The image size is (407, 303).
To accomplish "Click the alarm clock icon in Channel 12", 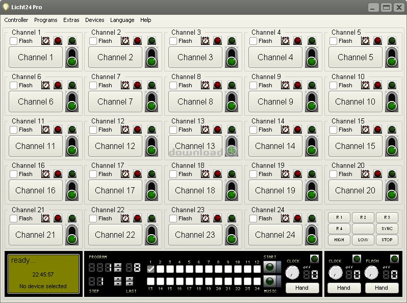I will (125, 130).
